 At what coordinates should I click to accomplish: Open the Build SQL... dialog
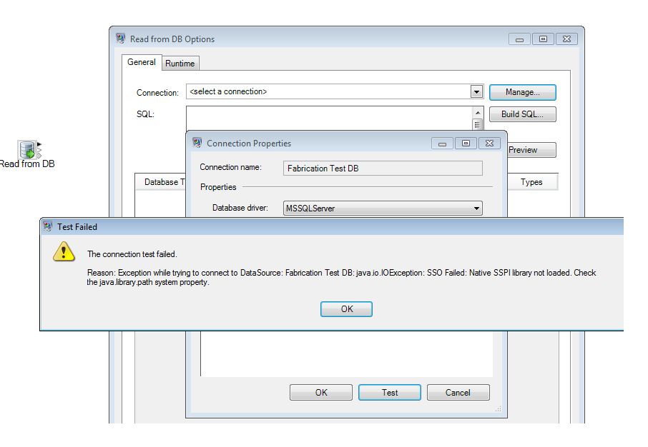[522, 114]
